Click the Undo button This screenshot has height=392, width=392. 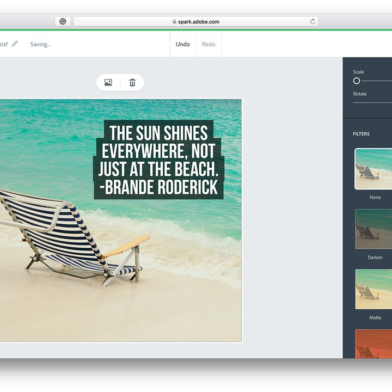[183, 44]
